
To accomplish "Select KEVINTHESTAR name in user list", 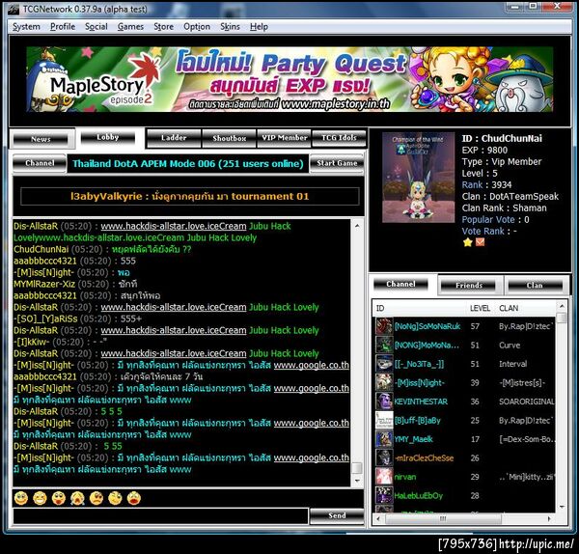I will point(421,402).
